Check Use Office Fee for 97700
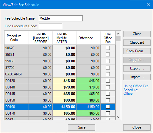Viewport: 153px width, 133px height. point(108,68)
